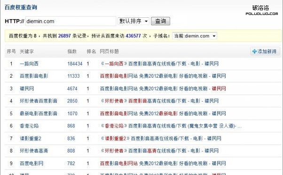The height and width of the screenshot is (175, 283).
Task: Click the 查询 search button
Action: click(x=160, y=21)
